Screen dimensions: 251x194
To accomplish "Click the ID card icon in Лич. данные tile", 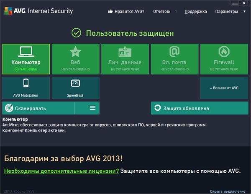I will 125,52.
